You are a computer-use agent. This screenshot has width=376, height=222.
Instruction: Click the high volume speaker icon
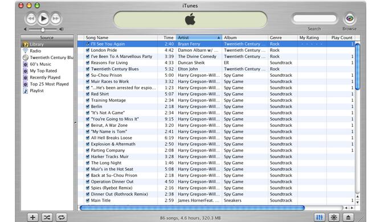coord(62,29)
